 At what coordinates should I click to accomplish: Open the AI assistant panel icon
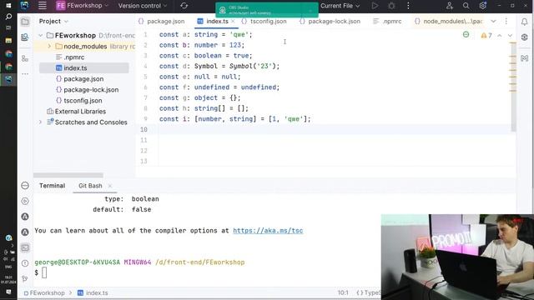point(525,37)
